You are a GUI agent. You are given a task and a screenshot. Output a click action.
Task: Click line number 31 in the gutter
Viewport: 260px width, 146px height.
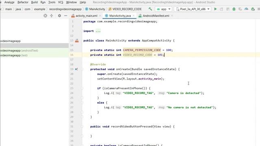coord(71,127)
